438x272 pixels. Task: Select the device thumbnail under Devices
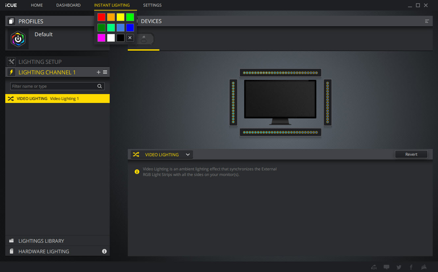(143, 39)
